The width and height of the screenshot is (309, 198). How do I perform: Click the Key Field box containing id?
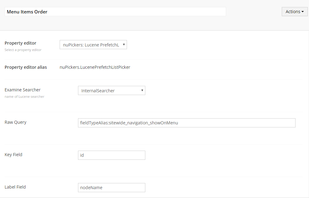point(111,155)
